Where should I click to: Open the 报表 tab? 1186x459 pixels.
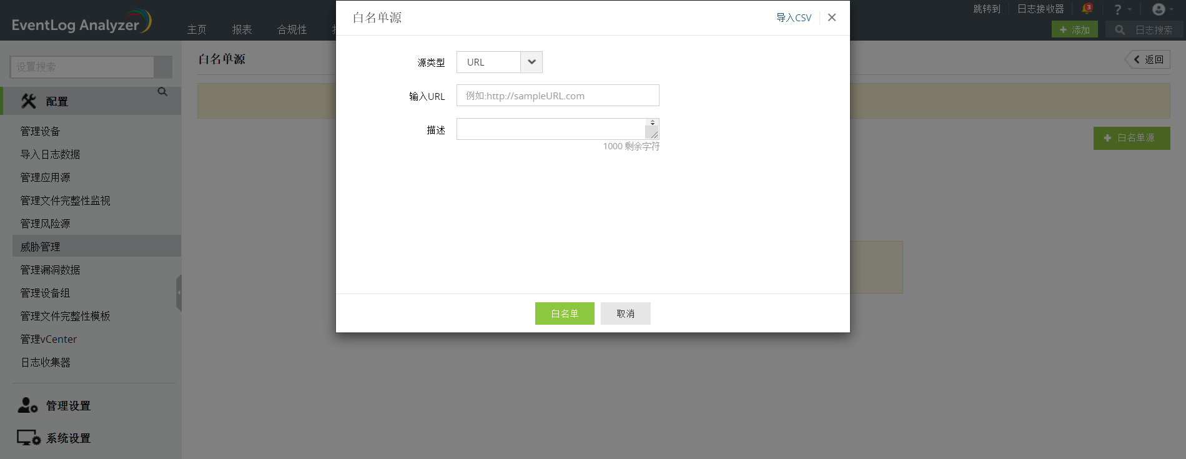click(242, 29)
